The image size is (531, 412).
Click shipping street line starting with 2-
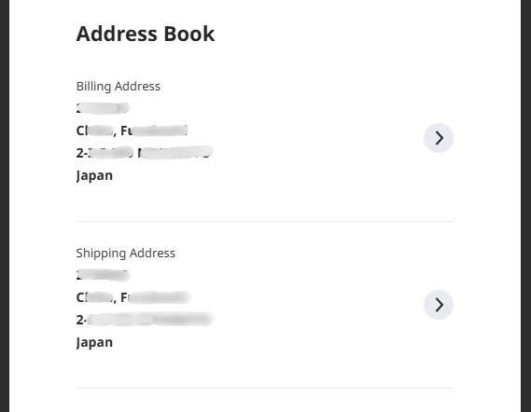click(x=146, y=320)
